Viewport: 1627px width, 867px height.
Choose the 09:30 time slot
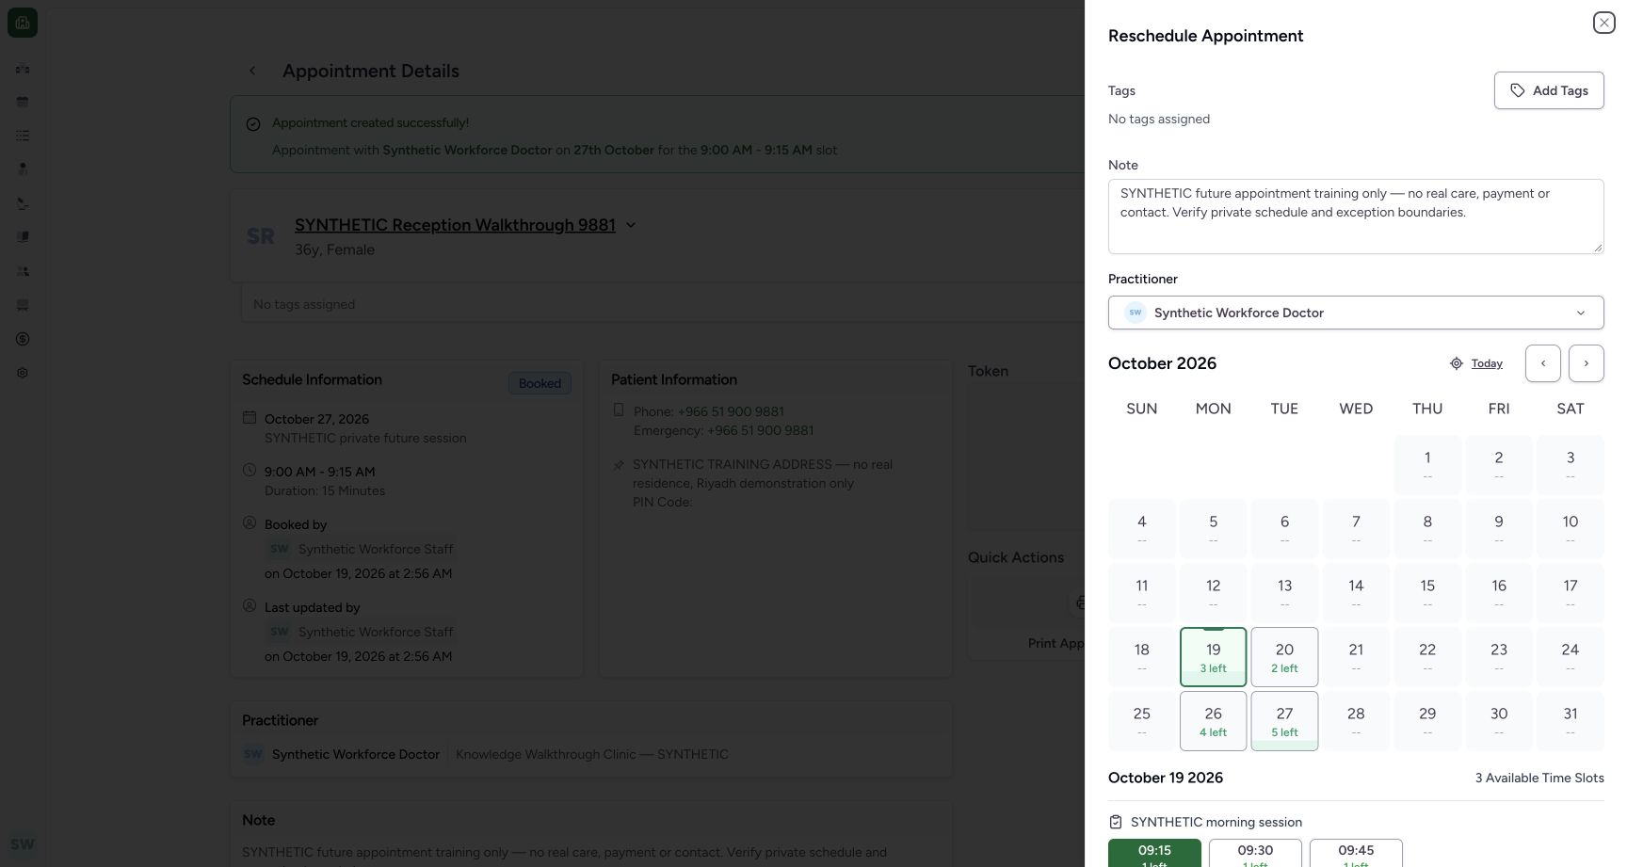pos(1255,853)
